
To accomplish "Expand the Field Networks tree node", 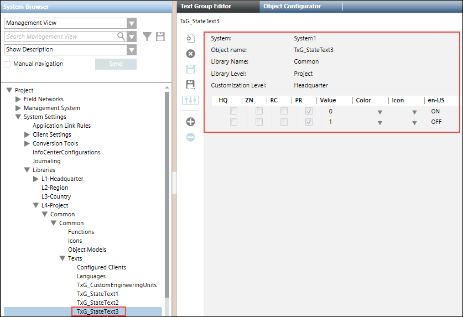I will pyautogui.click(x=18, y=100).
